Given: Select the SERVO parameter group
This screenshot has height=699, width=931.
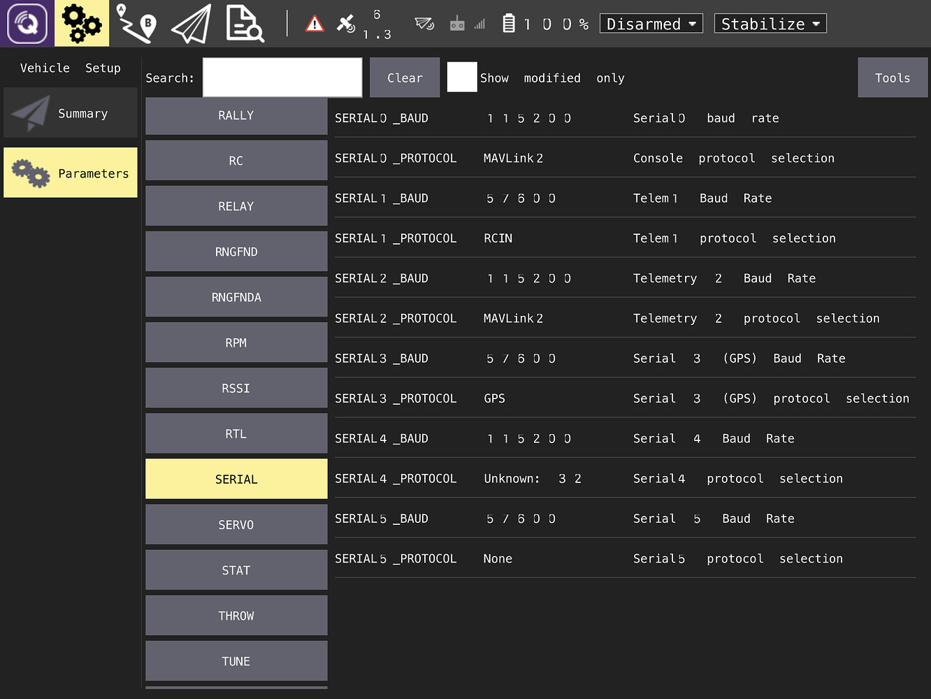Looking at the screenshot, I should 236,524.
